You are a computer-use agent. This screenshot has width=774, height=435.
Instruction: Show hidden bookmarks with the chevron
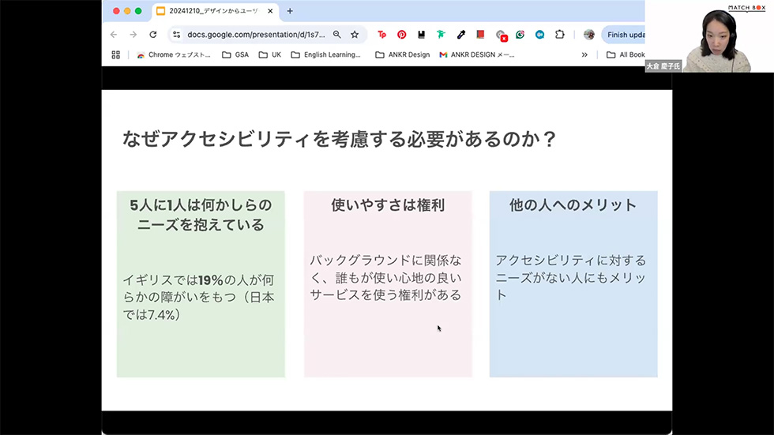584,54
